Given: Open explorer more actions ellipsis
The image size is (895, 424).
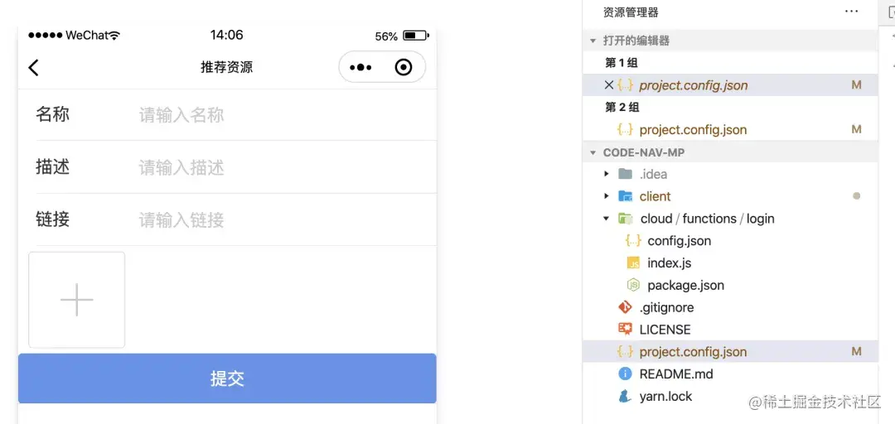Looking at the screenshot, I should pyautogui.click(x=852, y=12).
